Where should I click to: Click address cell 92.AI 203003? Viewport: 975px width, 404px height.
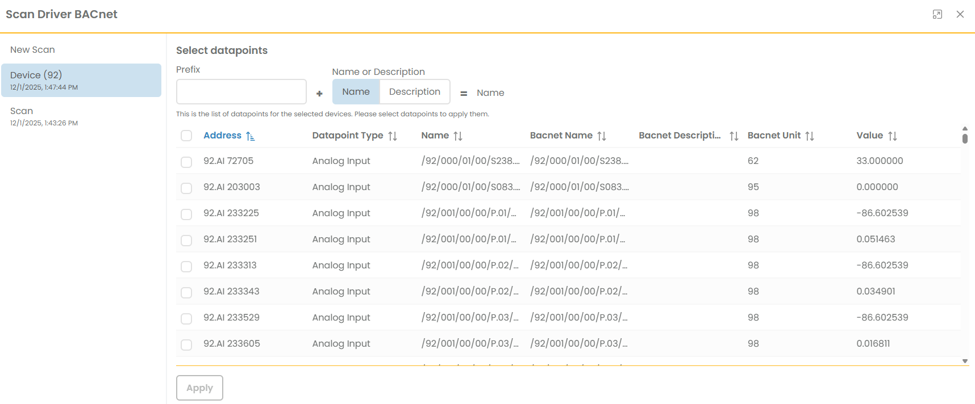pos(232,187)
